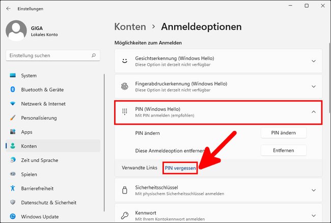Click the PIN vergessen link

pos(180,168)
